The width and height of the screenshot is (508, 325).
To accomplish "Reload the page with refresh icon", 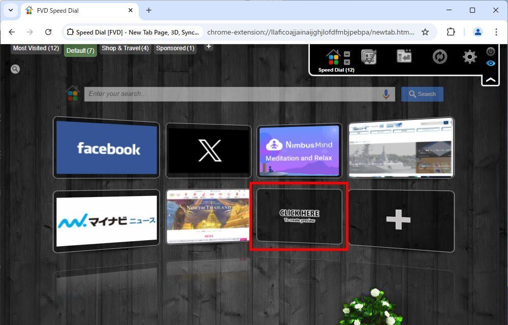I will click(48, 32).
